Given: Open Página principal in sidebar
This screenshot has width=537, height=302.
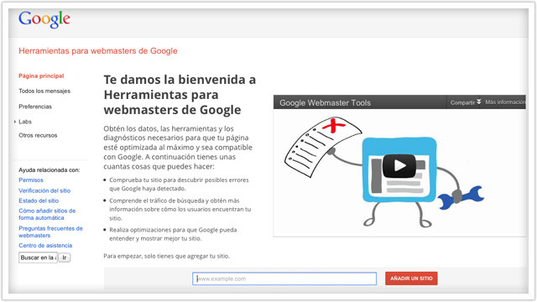Looking at the screenshot, I should coord(41,76).
